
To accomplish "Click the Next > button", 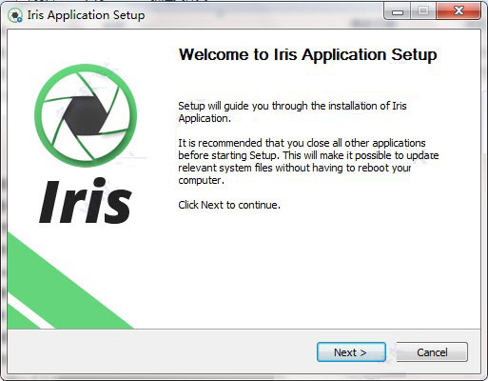I will (351, 352).
